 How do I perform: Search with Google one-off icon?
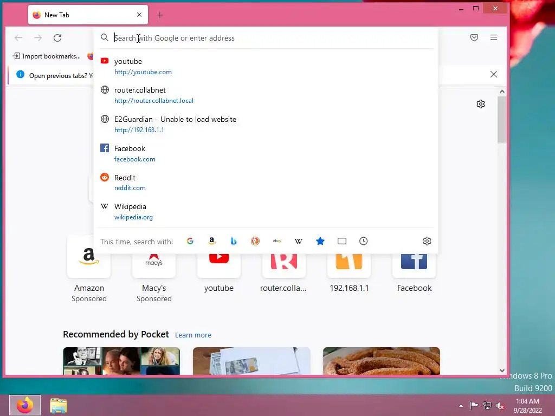[190, 241]
